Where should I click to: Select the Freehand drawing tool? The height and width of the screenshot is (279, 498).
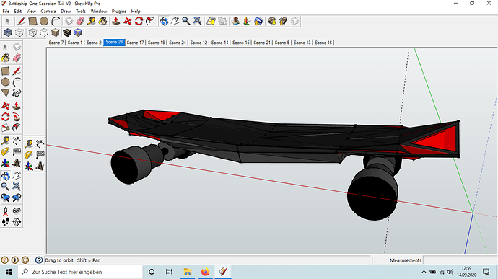tap(17, 93)
